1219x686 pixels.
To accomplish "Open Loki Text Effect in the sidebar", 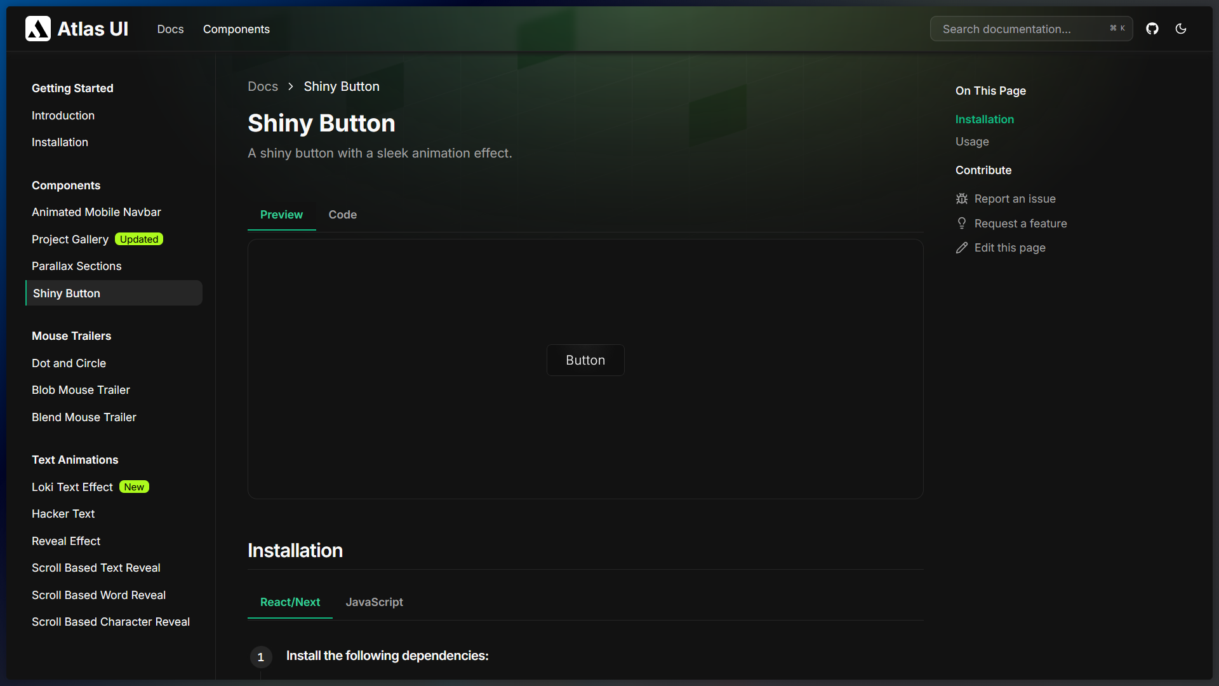I will [72, 487].
